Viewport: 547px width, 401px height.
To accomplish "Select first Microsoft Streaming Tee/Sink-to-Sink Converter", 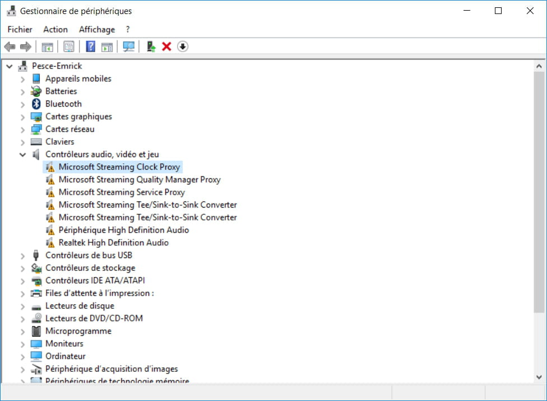I will 147,205.
